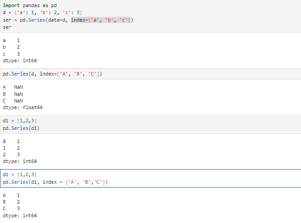301x223 pixels.
Task: Click the highlighted index=['a', 'b', 'c'] argument
Action: point(101,20)
